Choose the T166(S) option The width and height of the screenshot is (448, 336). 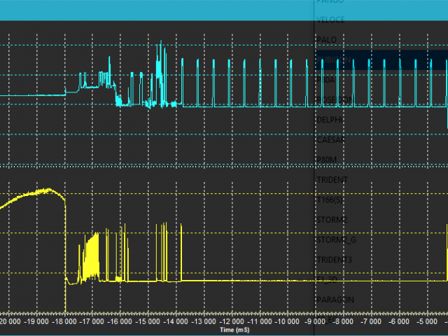click(x=330, y=200)
